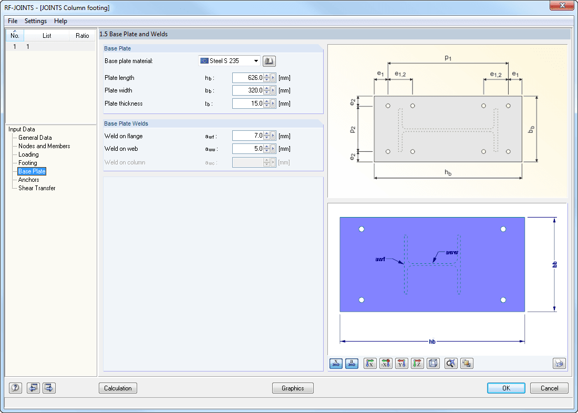Click the Weld on flange input field
Screen dimensions: 578x413
click(x=248, y=136)
